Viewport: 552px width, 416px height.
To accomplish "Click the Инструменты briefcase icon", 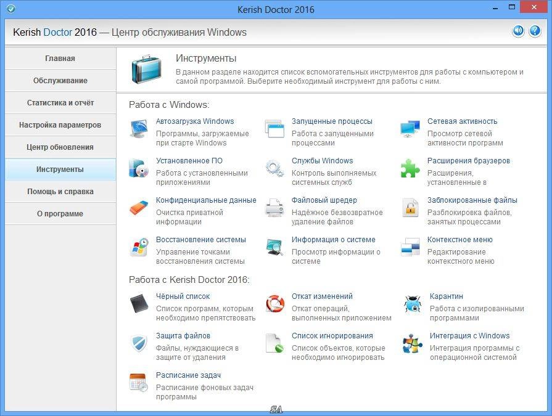I will click(146, 69).
